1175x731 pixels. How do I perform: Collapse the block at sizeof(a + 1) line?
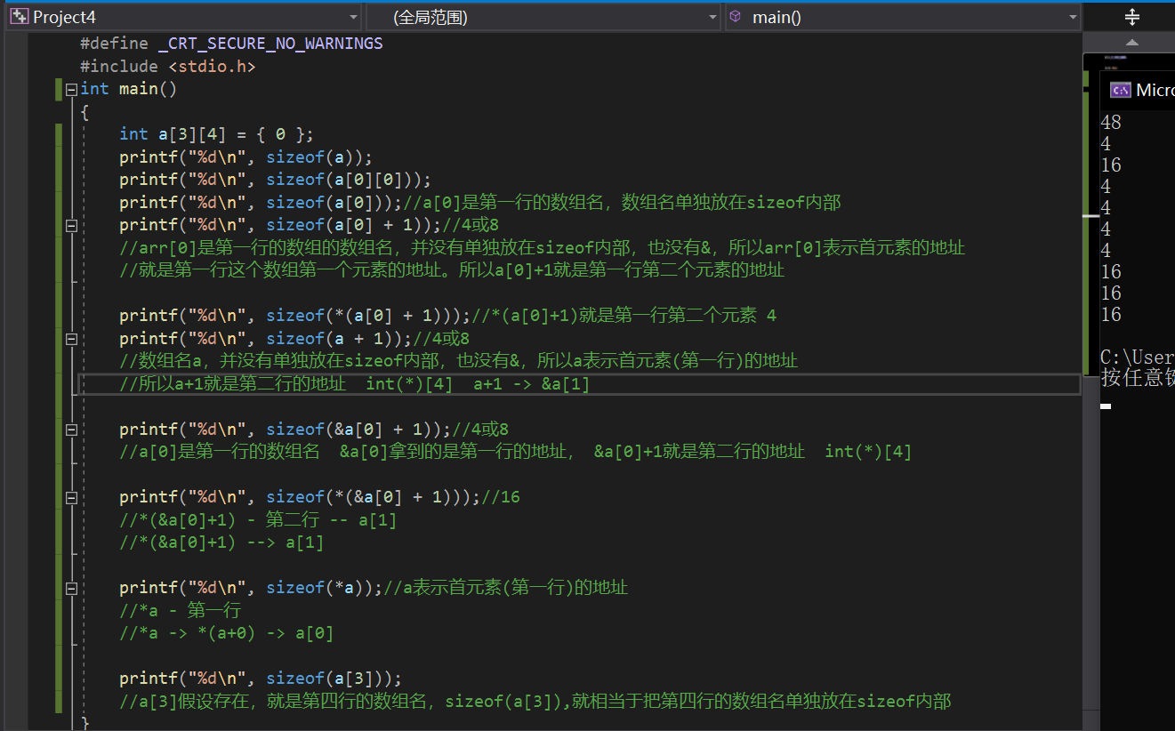71,339
